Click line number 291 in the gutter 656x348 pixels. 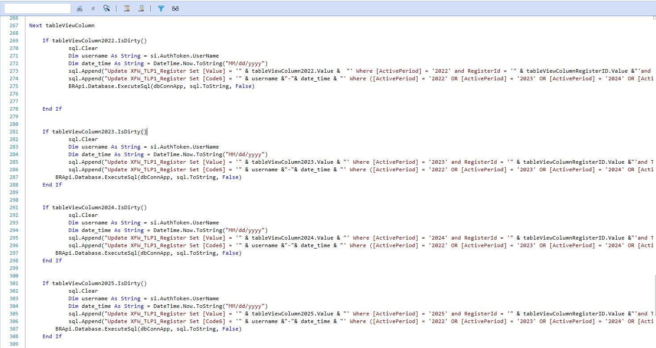click(13, 207)
